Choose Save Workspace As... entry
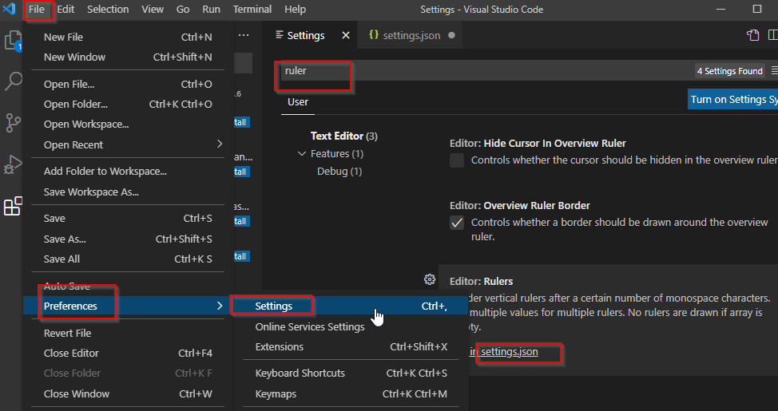Screen dimensions: 778x411 click(x=128, y=192)
